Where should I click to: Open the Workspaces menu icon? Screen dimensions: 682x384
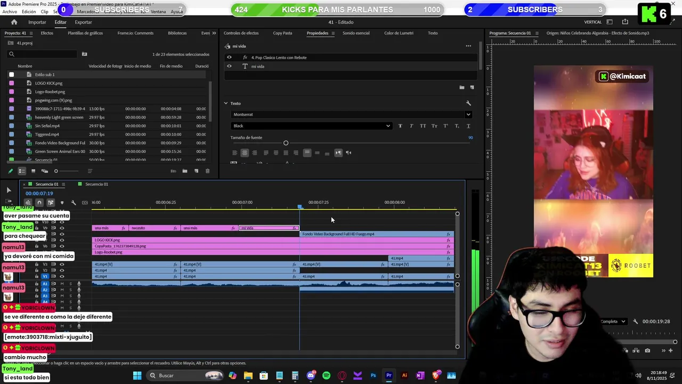click(x=610, y=22)
